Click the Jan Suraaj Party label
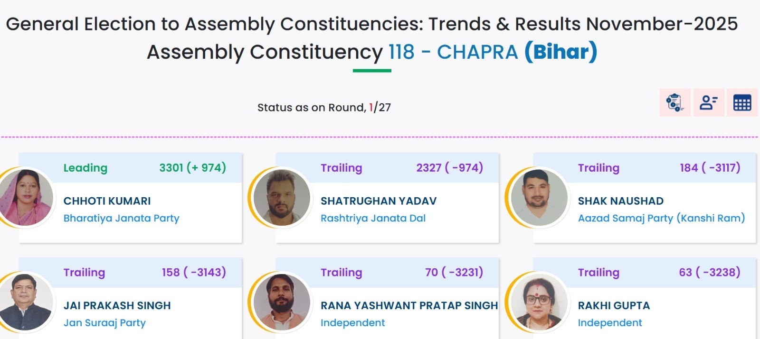 coord(104,323)
